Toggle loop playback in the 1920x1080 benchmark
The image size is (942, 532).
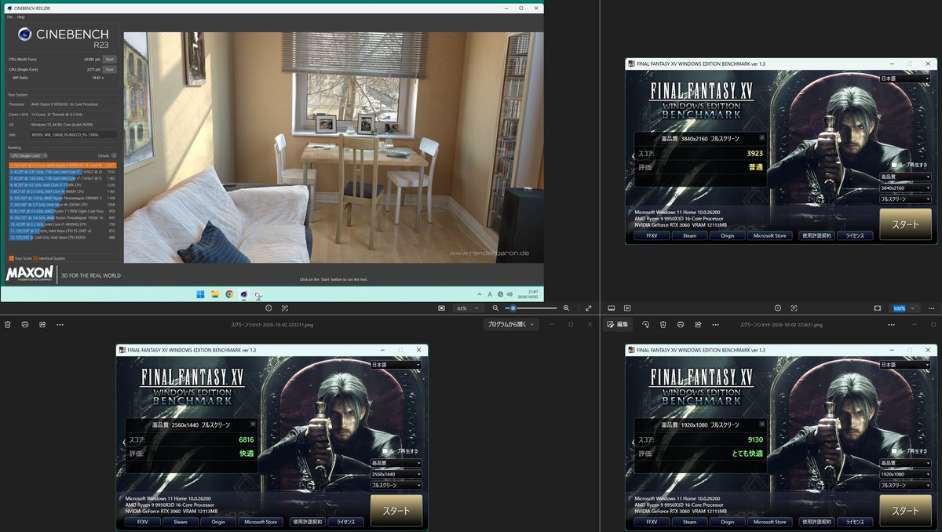894,451
